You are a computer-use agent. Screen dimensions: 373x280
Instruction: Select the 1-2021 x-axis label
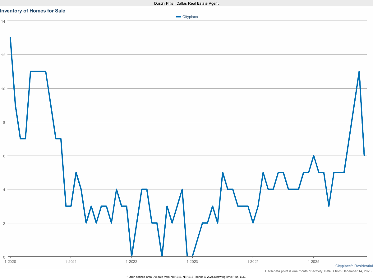[71, 262]
